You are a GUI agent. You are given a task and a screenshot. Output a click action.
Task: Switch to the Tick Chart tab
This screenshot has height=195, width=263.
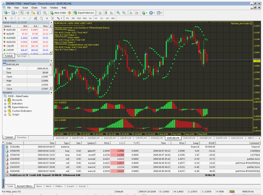coord(21,56)
